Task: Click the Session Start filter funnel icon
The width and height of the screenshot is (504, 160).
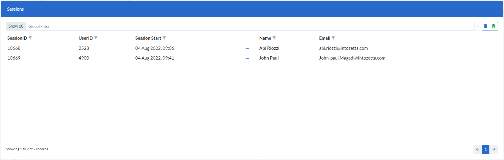Action: point(164,38)
